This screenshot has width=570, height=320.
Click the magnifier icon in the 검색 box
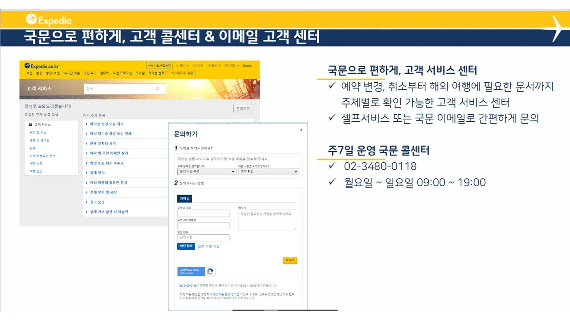click(158, 89)
